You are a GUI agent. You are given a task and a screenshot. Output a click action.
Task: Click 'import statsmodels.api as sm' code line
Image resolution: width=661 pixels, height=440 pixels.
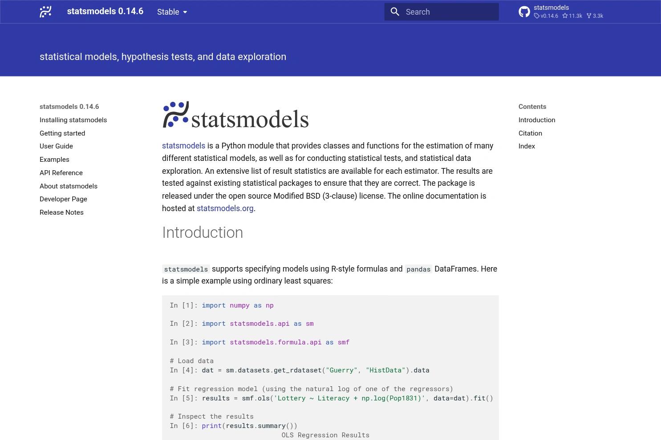point(242,324)
